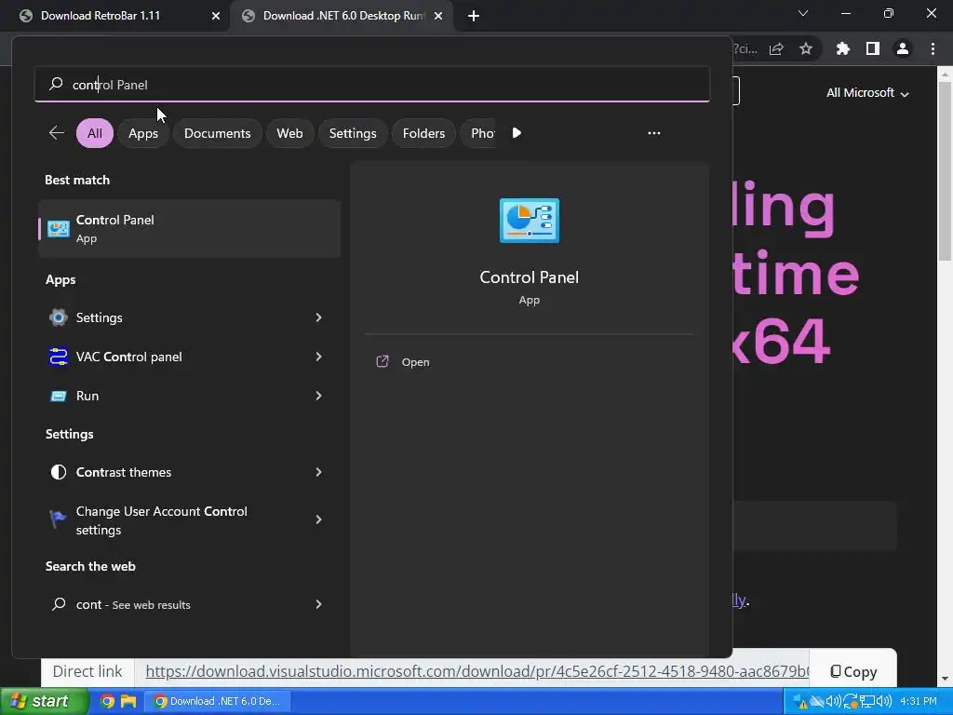Open the Chrome profile avatar menu
Viewport: 953px width, 715px height.
[903, 48]
